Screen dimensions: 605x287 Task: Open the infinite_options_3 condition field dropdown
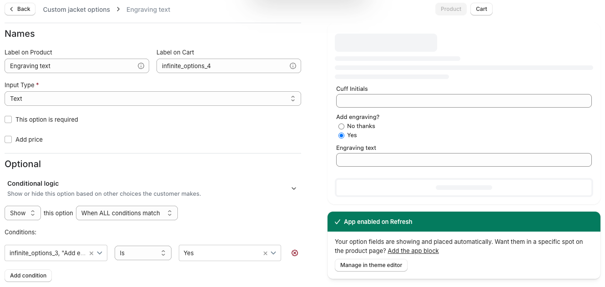pos(100,253)
